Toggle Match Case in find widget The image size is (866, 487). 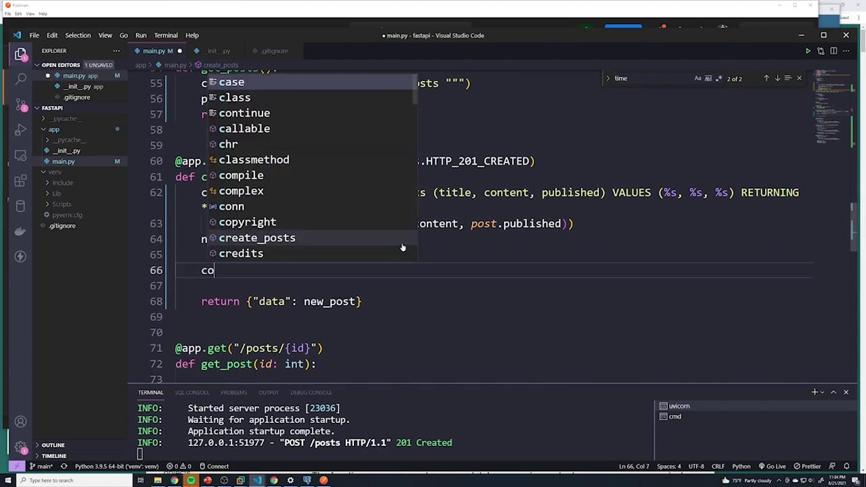[698, 78]
